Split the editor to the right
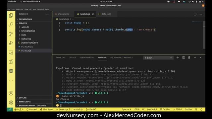Screen dimensions: 212x119 195,14
